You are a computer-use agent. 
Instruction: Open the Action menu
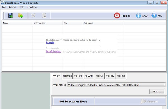(x=12, y=7)
